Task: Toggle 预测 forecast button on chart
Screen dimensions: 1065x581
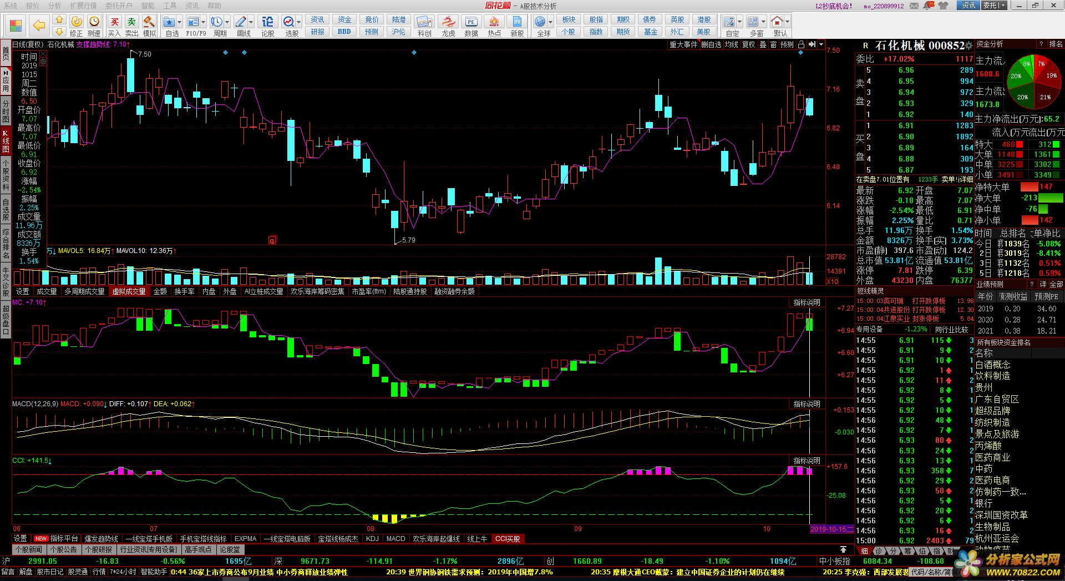Action: [x=787, y=44]
